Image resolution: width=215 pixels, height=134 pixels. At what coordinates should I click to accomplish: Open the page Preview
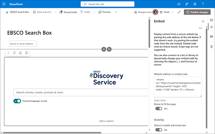click(x=105, y=12)
